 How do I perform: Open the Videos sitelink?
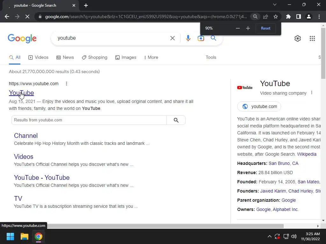coord(24,157)
